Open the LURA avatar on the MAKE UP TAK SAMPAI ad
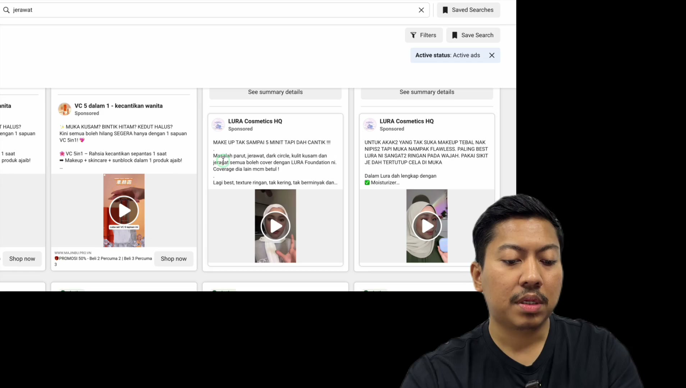 [218, 125]
